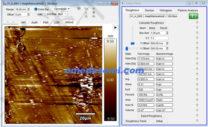Image resolution: width=208 pixels, height=127 pixels.
Task: Click the A button beside Ly
Action: pos(94,9)
